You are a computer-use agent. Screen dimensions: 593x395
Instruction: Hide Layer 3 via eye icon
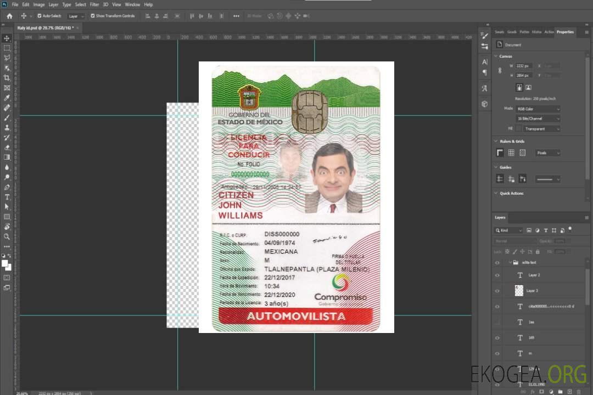[x=497, y=291]
